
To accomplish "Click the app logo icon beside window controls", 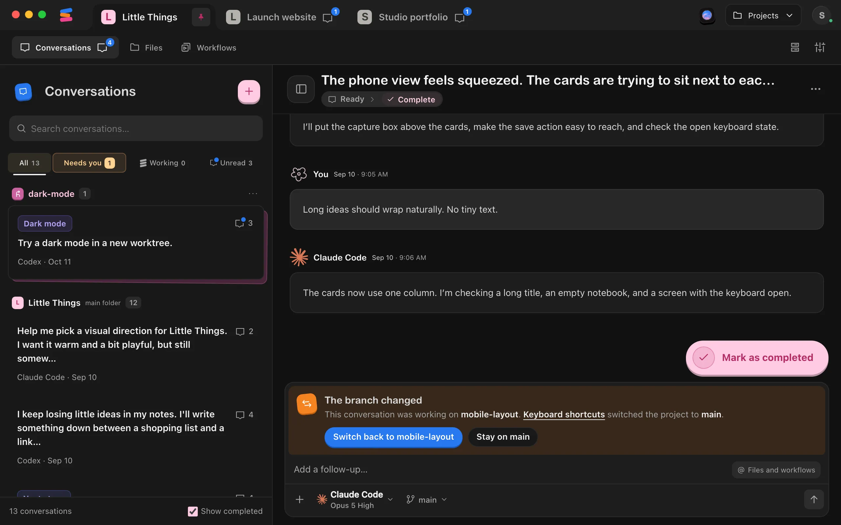I will click(66, 15).
